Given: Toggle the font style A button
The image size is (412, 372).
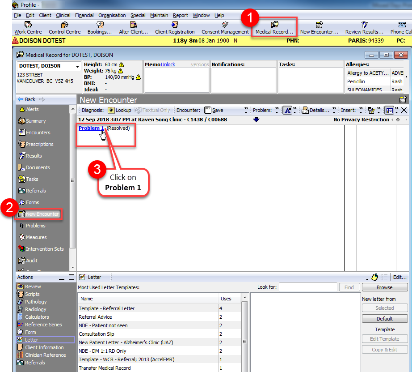Looking at the screenshot, I should pyautogui.click(x=287, y=110).
